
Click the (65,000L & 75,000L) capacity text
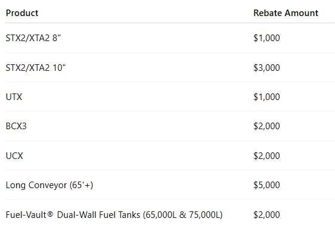pos(182,215)
